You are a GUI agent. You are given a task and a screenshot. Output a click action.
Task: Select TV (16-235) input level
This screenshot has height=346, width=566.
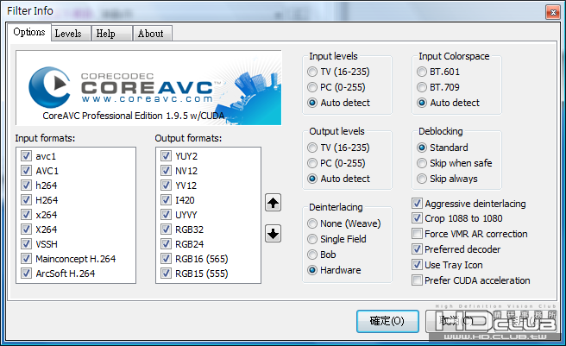pyautogui.click(x=312, y=72)
